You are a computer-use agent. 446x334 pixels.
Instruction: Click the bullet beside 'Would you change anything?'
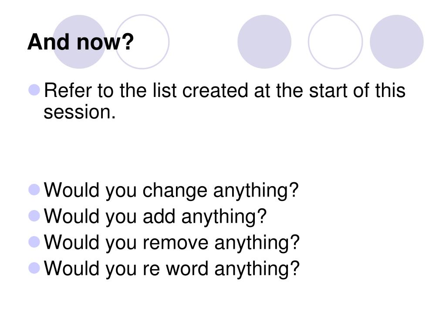[34, 190]
